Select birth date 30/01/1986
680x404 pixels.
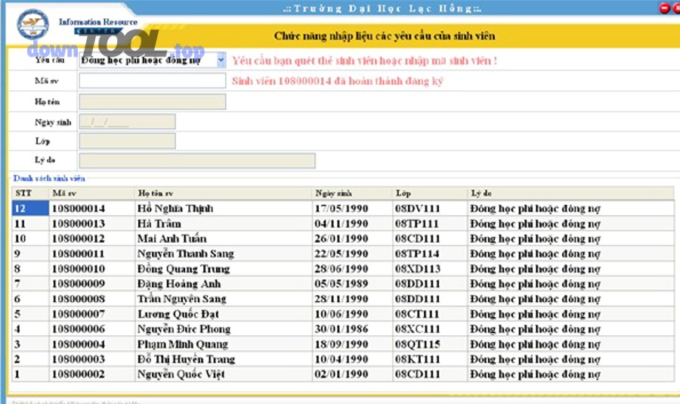click(x=342, y=329)
